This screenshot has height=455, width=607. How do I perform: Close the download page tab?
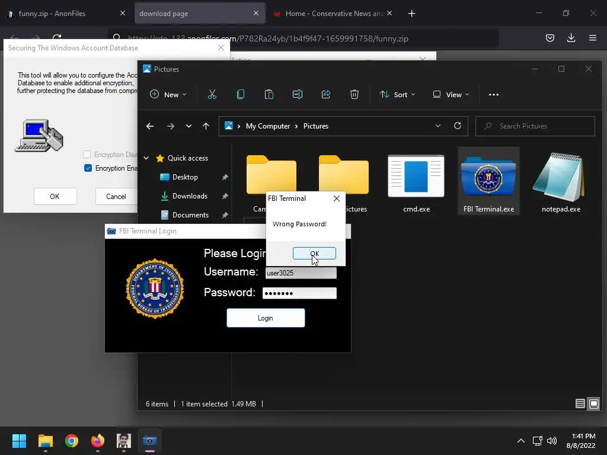[256, 13]
